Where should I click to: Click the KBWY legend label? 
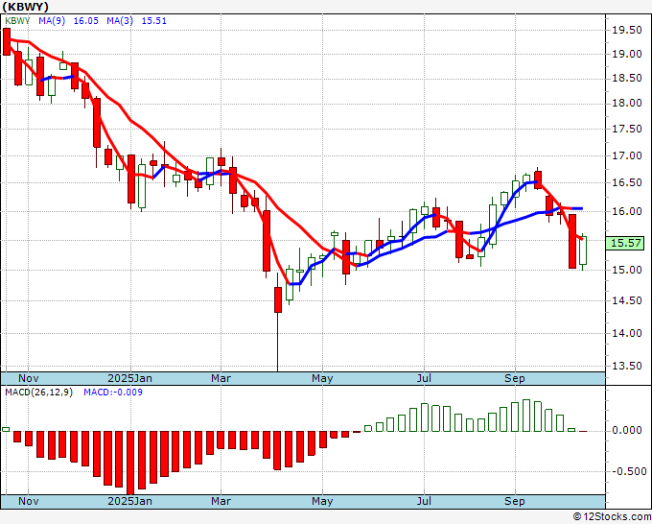click(17, 21)
